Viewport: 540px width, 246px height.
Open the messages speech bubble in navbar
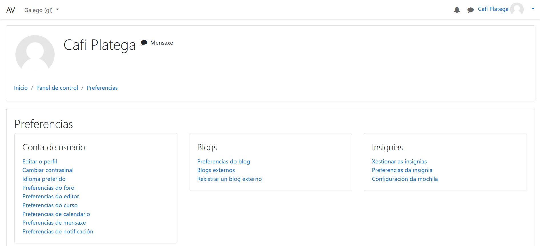(x=470, y=10)
